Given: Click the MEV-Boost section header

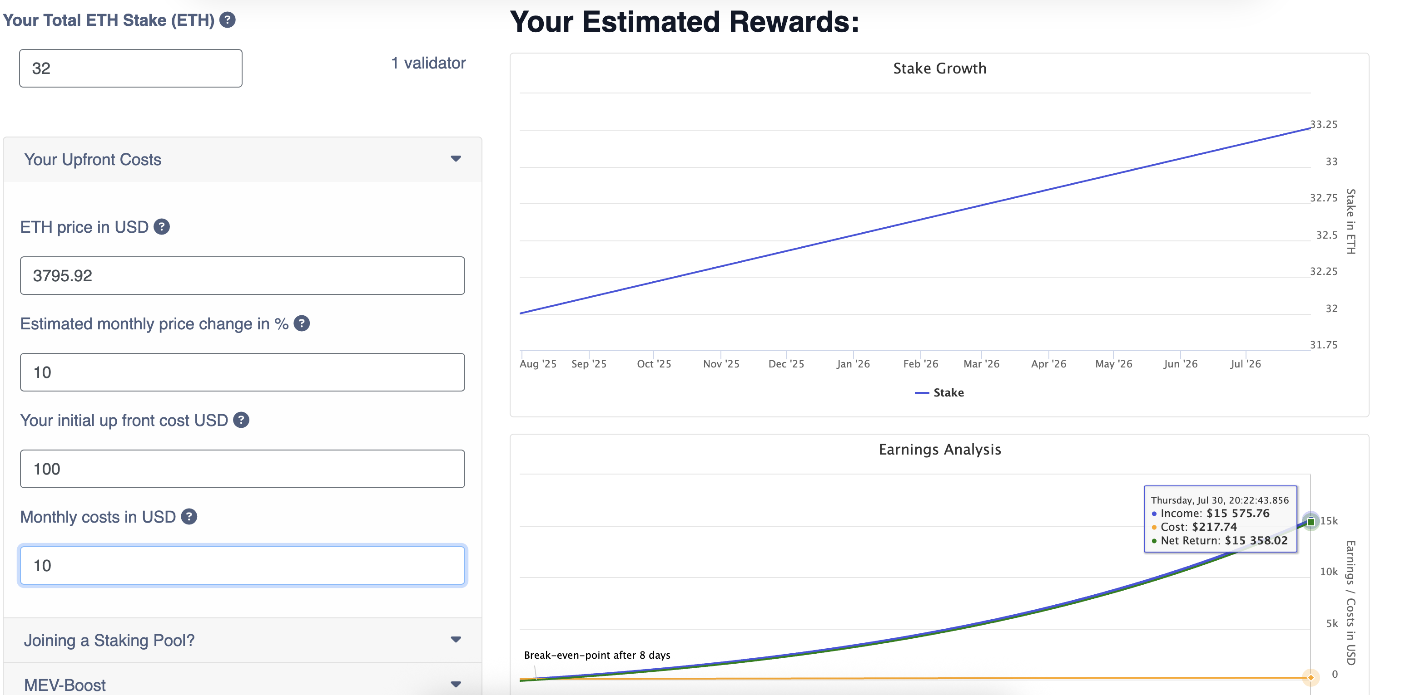Looking at the screenshot, I should [65, 685].
